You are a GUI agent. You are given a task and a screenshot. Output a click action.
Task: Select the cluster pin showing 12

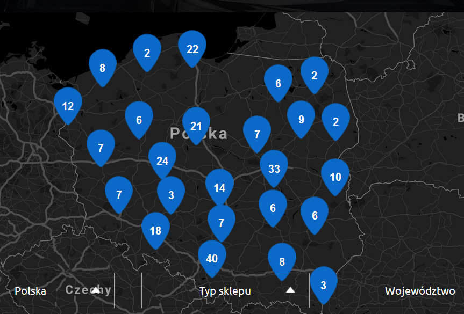click(x=68, y=106)
